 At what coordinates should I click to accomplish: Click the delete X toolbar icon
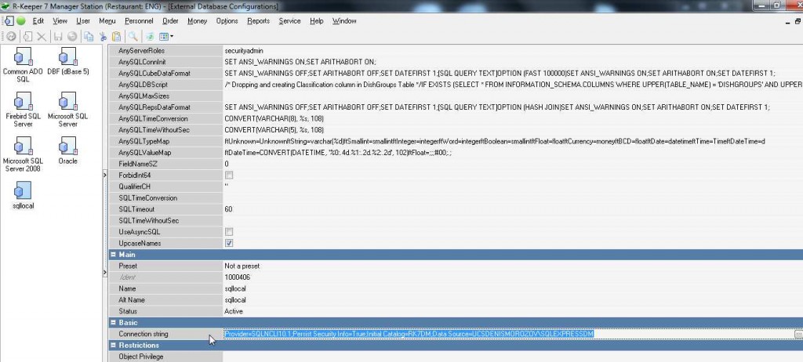point(42,36)
